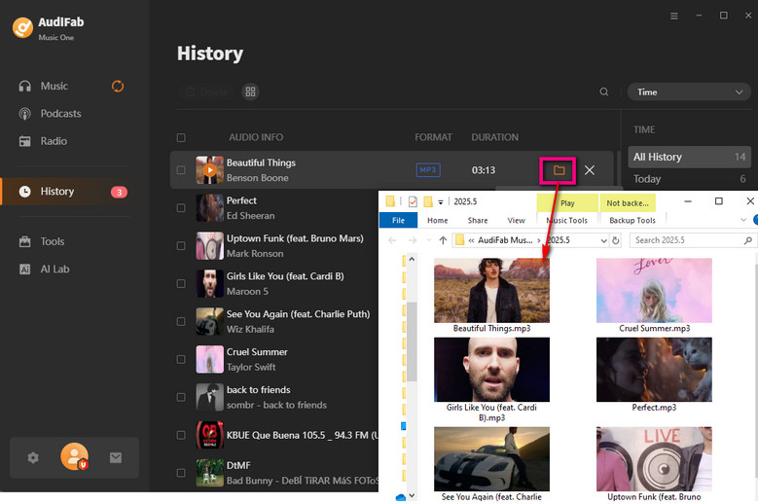The width and height of the screenshot is (758, 504).
Task: Check the Uptown Funk row checkbox
Action: pyautogui.click(x=181, y=246)
